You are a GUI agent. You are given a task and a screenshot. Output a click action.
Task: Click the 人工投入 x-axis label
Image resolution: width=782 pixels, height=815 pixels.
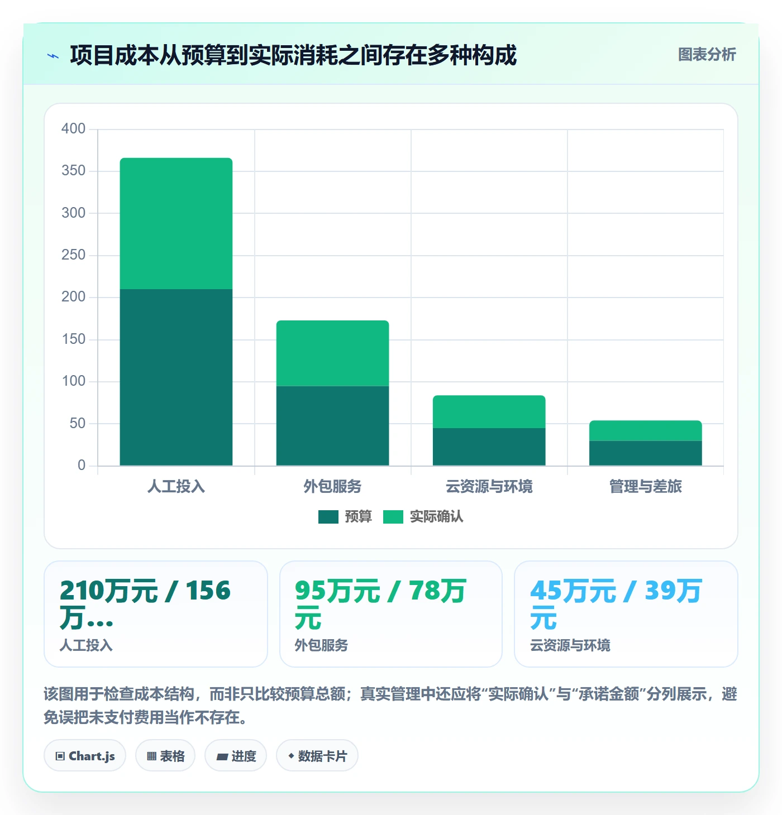pos(177,487)
